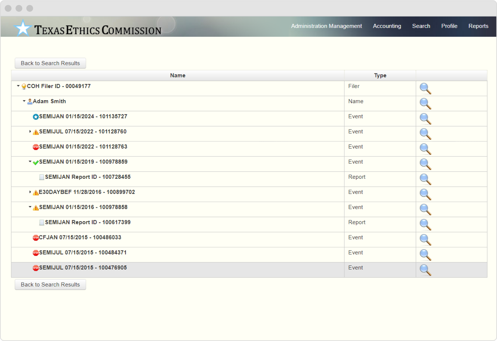
Task: Click the green checkmark on SEMIJAN 01/15/2019
Action: [35, 162]
